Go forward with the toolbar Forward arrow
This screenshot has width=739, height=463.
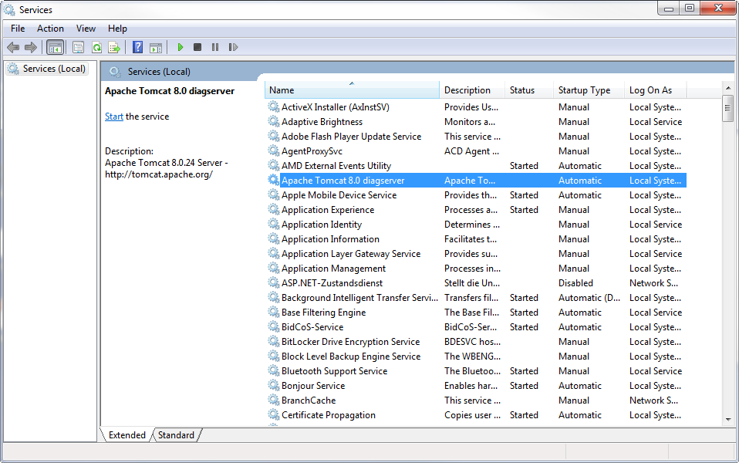pos(31,47)
